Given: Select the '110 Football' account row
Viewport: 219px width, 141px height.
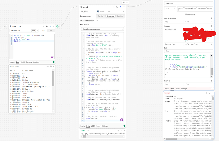Looking at the screenshot, I should (x=30, y=109).
